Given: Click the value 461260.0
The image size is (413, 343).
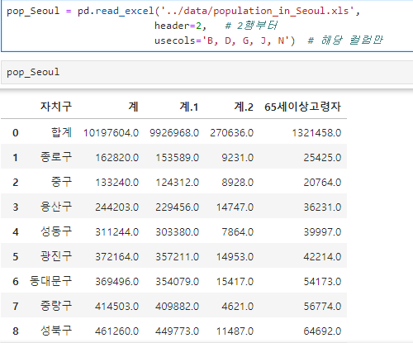Looking at the screenshot, I should coord(117,331).
